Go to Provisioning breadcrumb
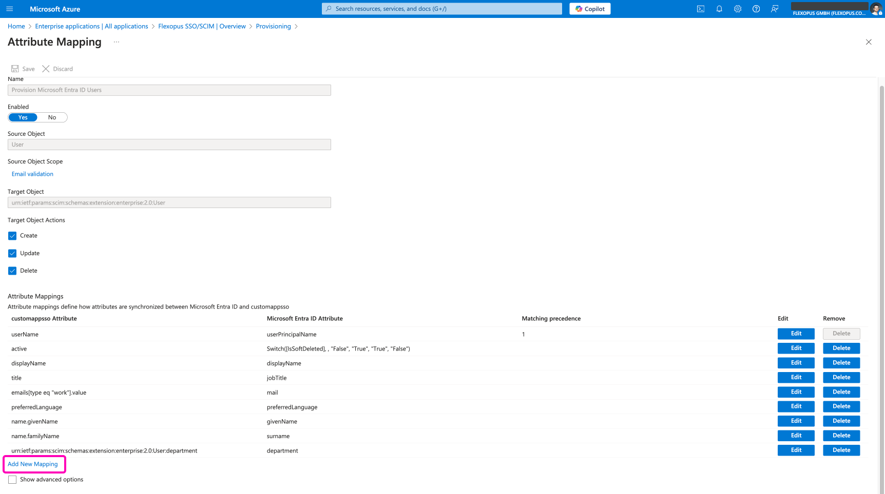This screenshot has height=494, width=885. click(273, 26)
